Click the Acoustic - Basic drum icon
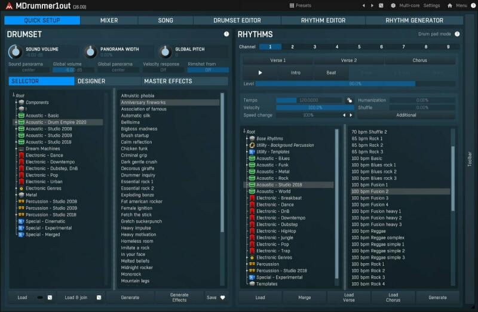The image size is (478, 312). (22, 116)
